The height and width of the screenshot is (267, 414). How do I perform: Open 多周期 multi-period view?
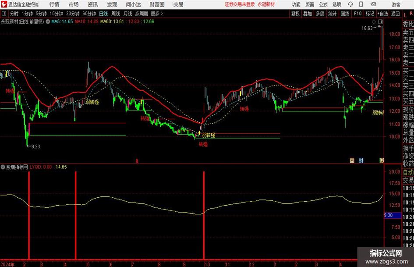pyautogui.click(x=142, y=14)
